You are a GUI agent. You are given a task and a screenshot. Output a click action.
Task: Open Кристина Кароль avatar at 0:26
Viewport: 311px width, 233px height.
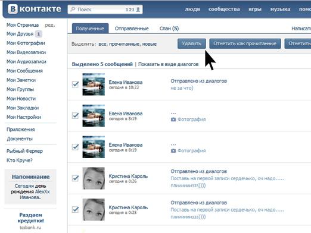[94, 178]
